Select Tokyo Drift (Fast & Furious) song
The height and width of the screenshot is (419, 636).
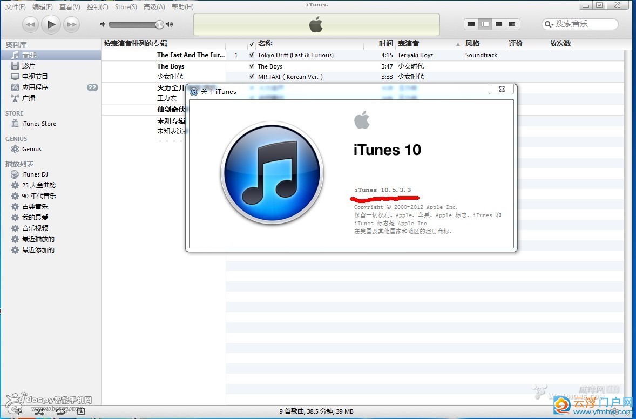[x=296, y=55]
